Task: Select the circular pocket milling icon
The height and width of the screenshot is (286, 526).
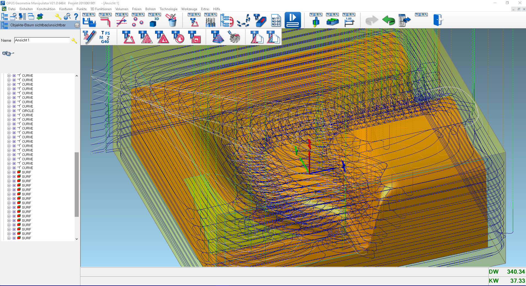Action: [x=178, y=37]
